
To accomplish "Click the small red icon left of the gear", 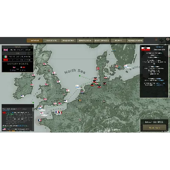I will [x=156, y=39].
